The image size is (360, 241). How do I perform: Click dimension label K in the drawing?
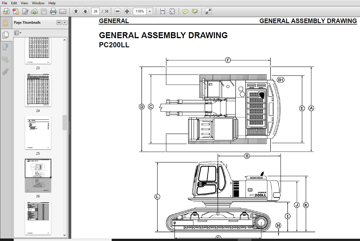point(306,205)
